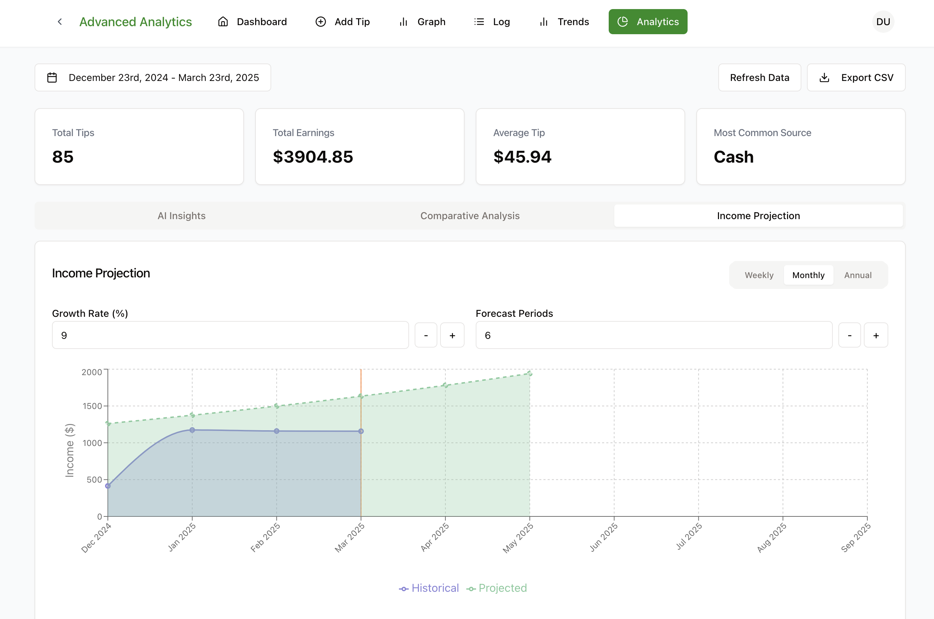Screen dimensions: 934x619
Task: Switch projection to Annual
Action: (858, 275)
